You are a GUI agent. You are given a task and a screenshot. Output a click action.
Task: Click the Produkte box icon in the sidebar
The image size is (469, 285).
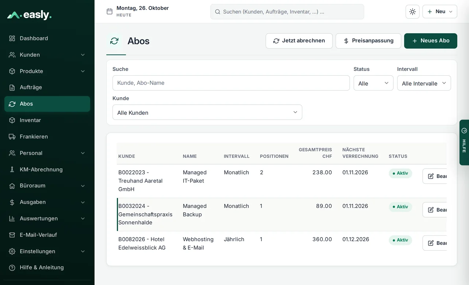coord(12,71)
